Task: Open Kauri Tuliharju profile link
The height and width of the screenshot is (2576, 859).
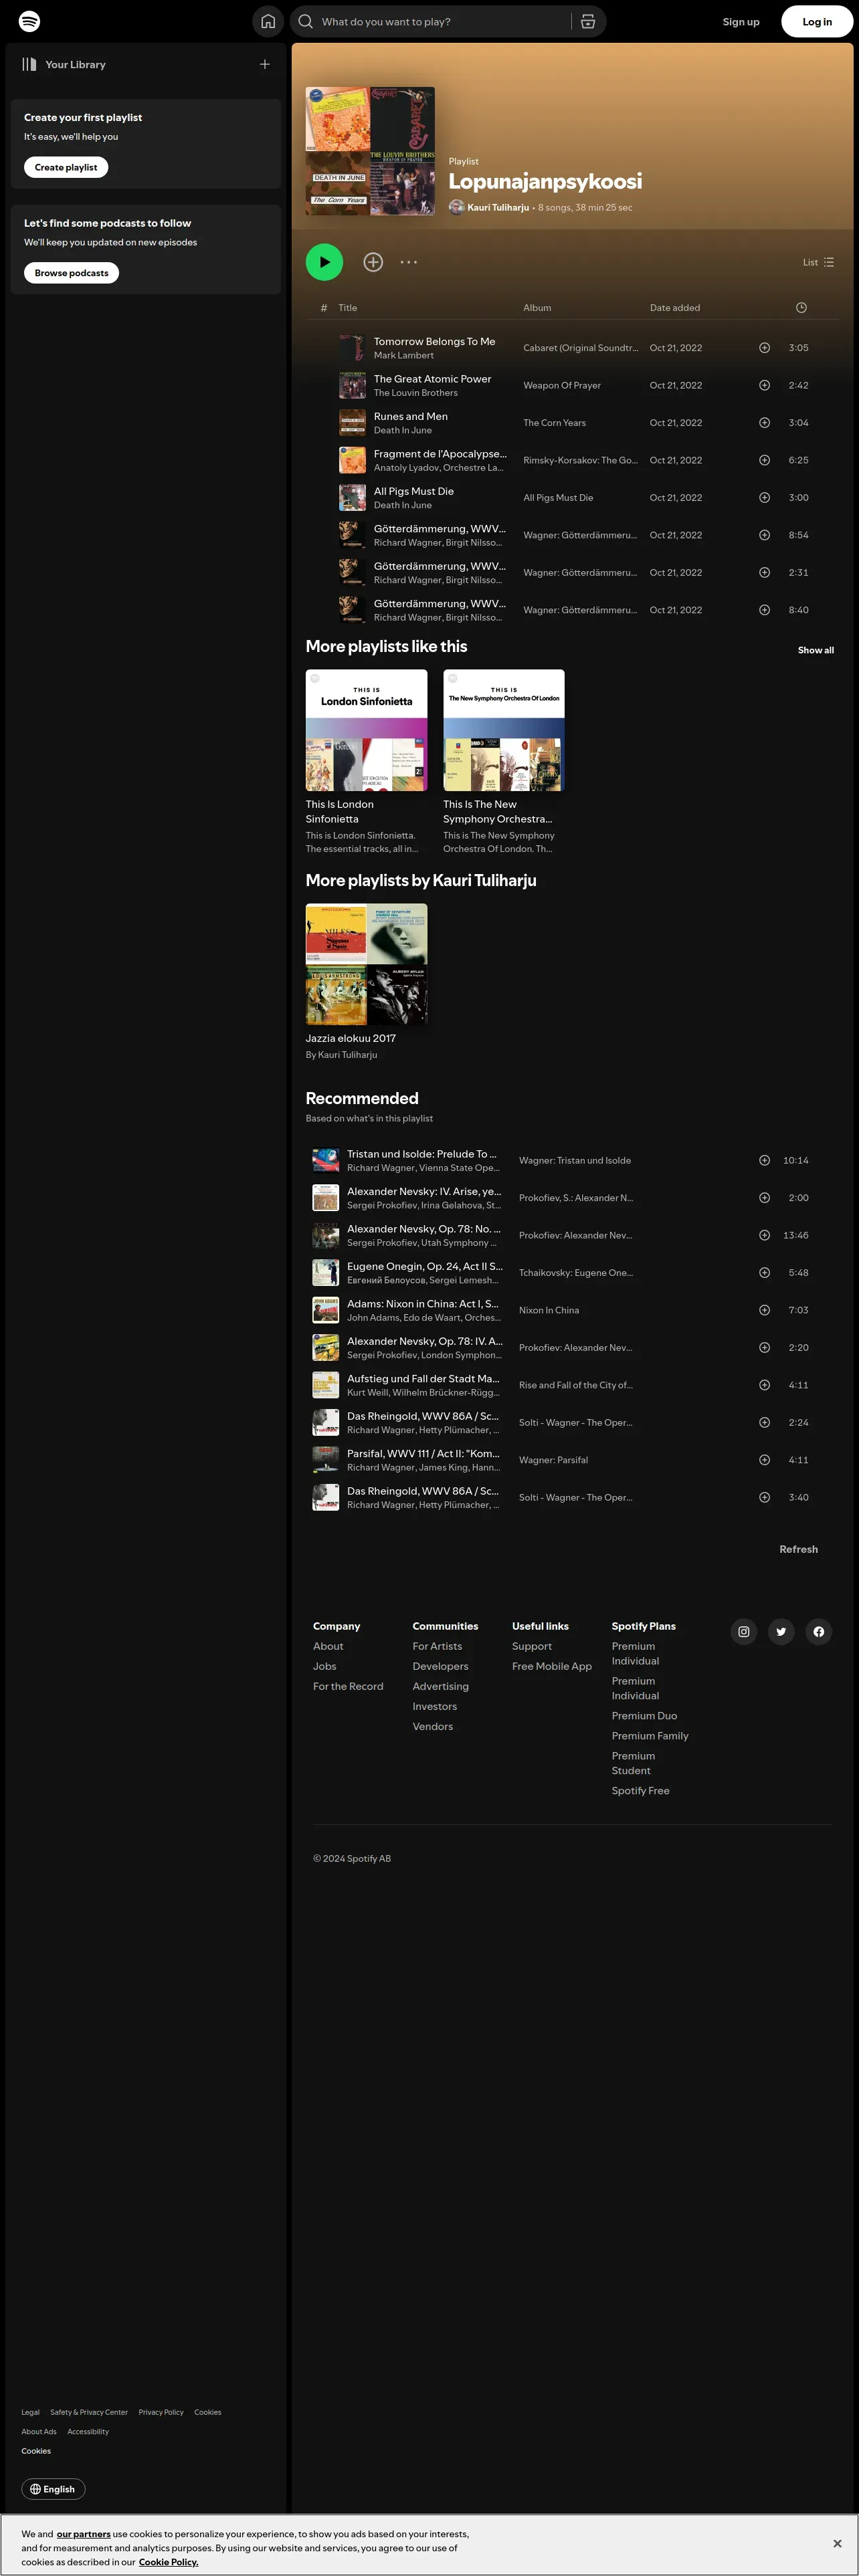Action: [498, 207]
